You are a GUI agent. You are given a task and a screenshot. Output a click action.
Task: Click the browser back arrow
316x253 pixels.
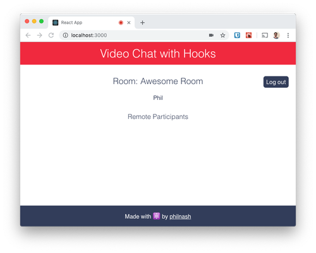pyautogui.click(x=28, y=35)
